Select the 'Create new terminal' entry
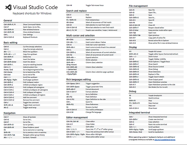The image size is (187, 145). click(156, 119)
